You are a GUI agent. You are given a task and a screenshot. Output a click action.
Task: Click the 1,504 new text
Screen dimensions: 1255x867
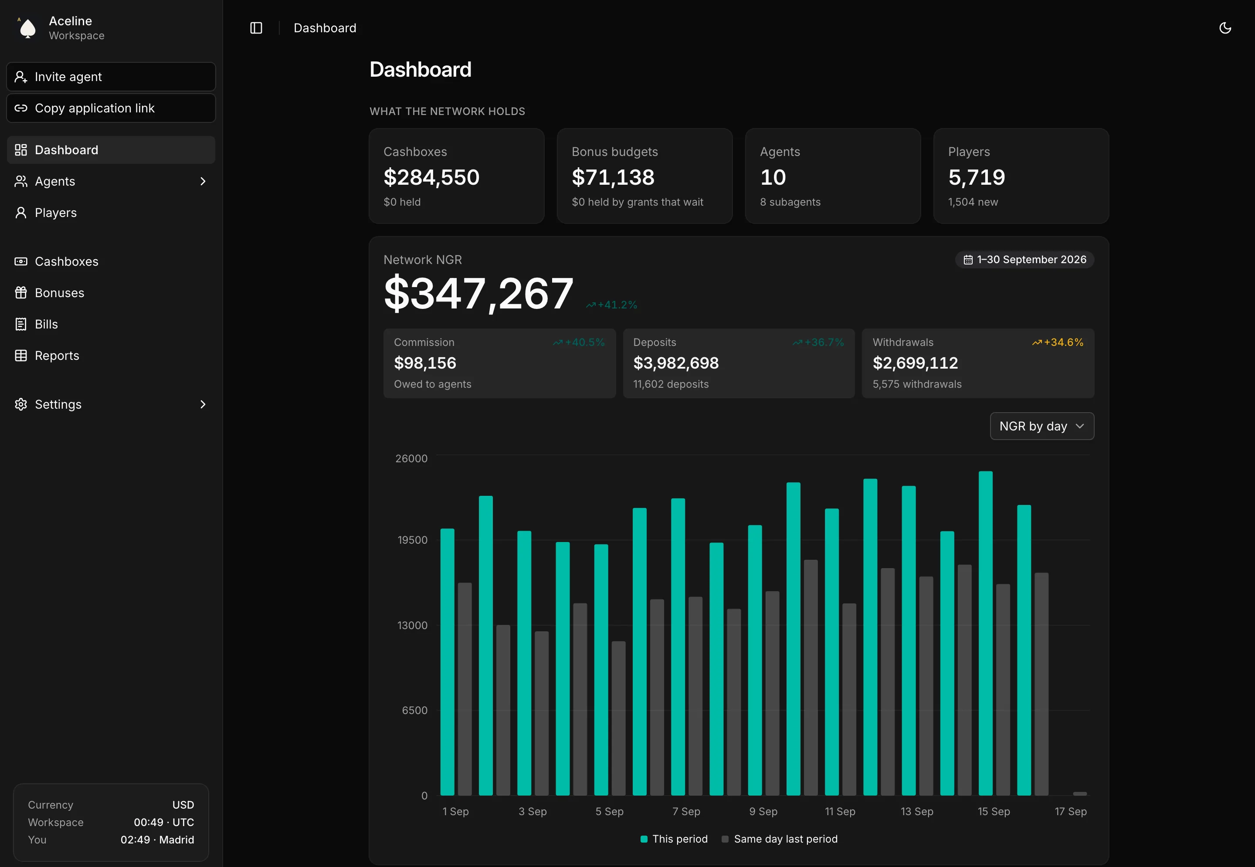tap(973, 202)
